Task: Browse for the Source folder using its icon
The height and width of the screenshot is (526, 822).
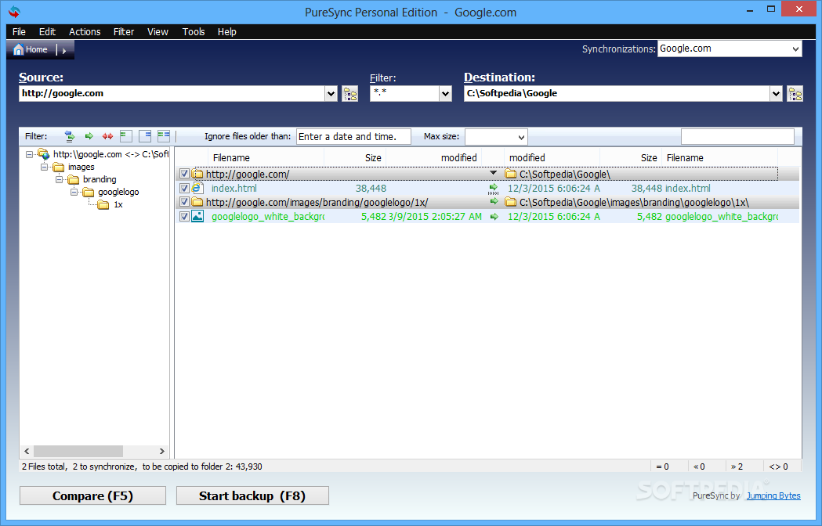Action: click(349, 94)
